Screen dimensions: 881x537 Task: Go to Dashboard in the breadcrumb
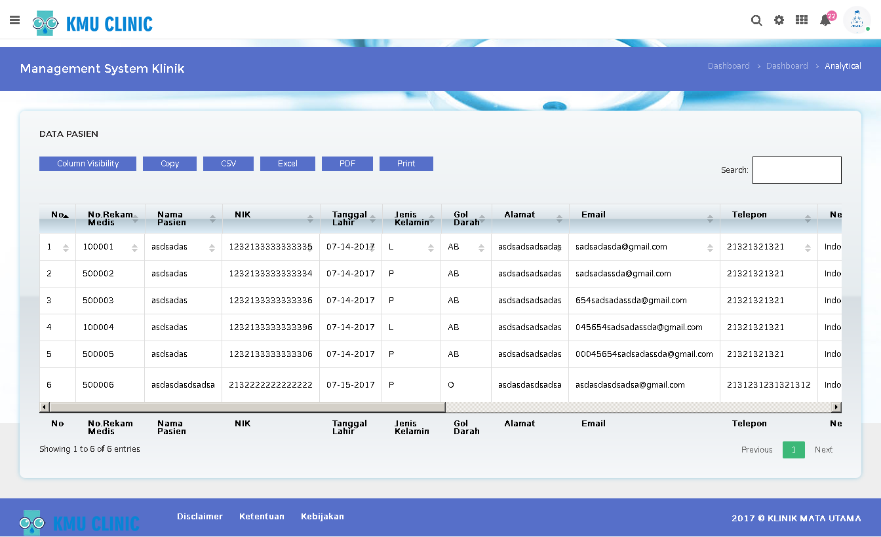[x=728, y=66]
